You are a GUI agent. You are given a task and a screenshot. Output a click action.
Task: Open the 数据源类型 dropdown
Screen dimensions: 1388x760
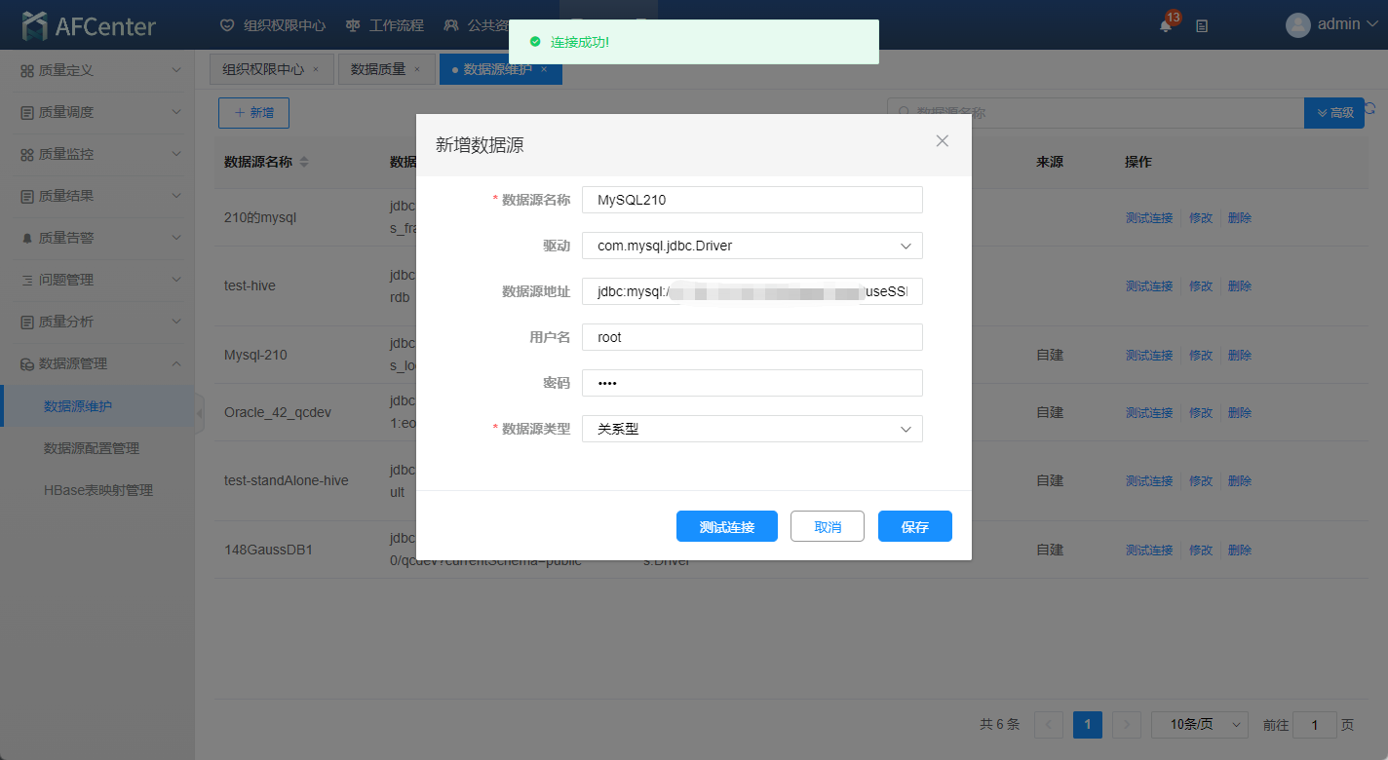(752, 429)
